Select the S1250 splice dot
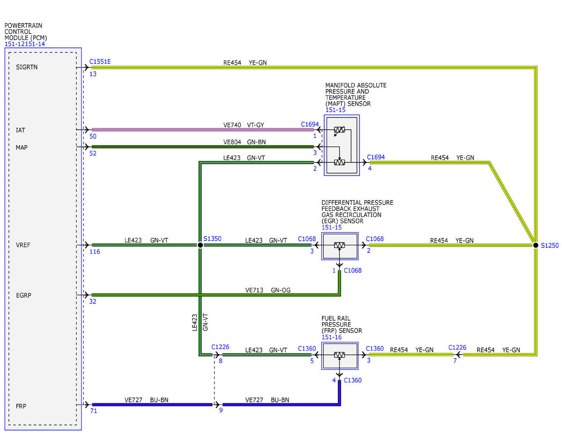Screen dimensions: 562x434 point(535,245)
